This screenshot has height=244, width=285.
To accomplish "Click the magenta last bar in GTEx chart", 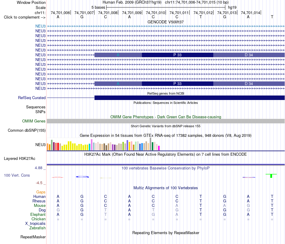I will 159,148.
